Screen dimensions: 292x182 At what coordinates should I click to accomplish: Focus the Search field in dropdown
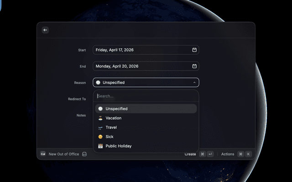146,96
